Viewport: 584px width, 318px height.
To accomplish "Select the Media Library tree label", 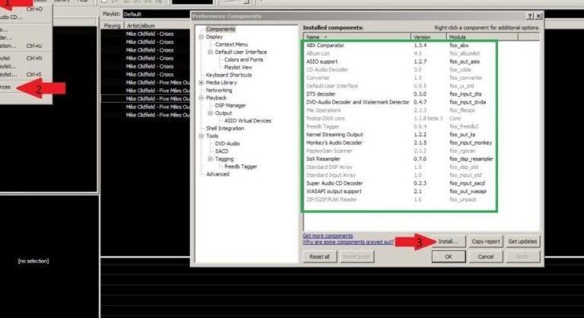I will tap(221, 83).
